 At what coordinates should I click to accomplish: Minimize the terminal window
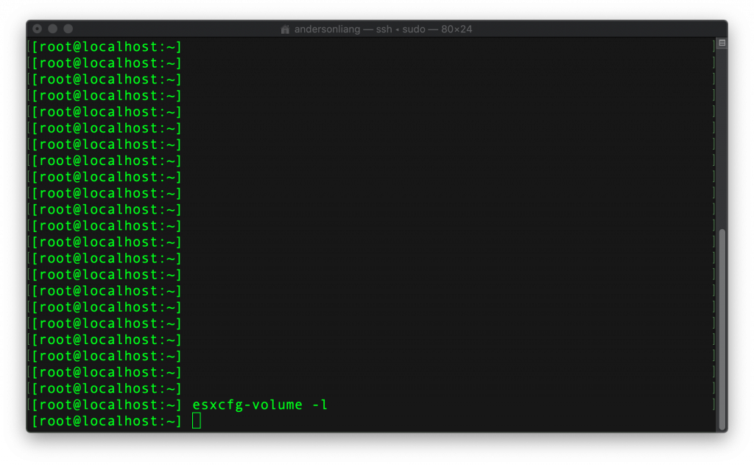click(x=53, y=29)
